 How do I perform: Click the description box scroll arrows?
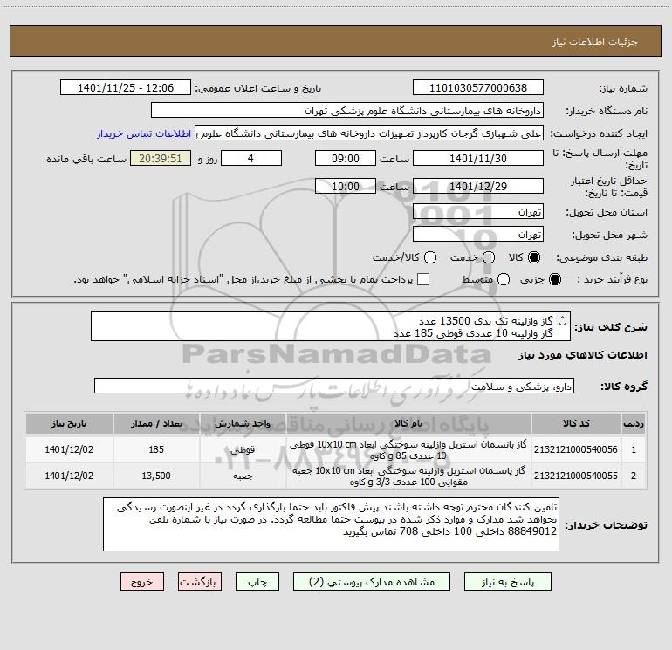[563, 320]
